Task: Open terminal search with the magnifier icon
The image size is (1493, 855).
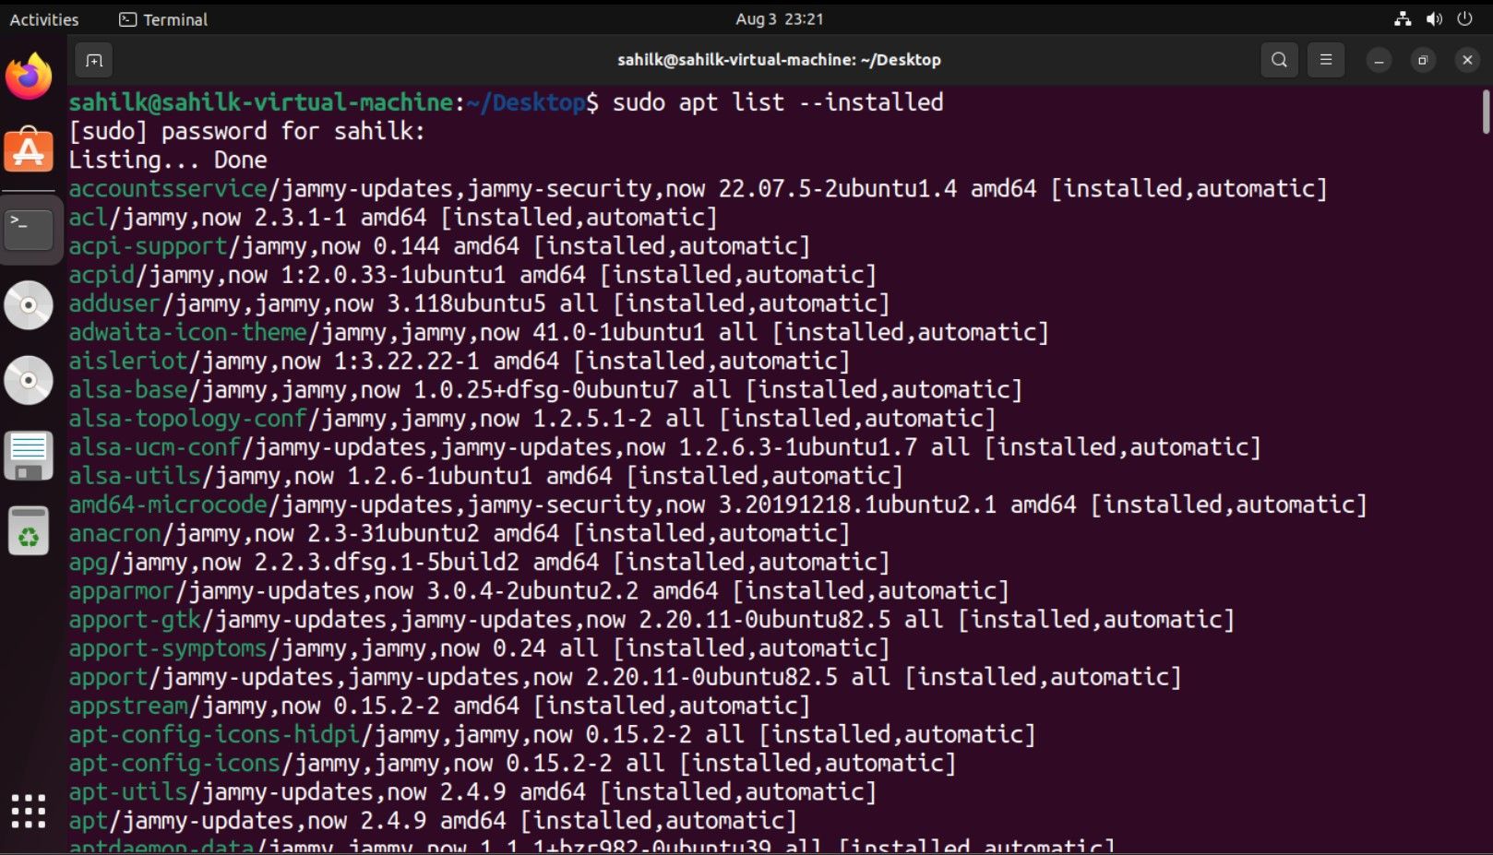Action: coord(1279,59)
